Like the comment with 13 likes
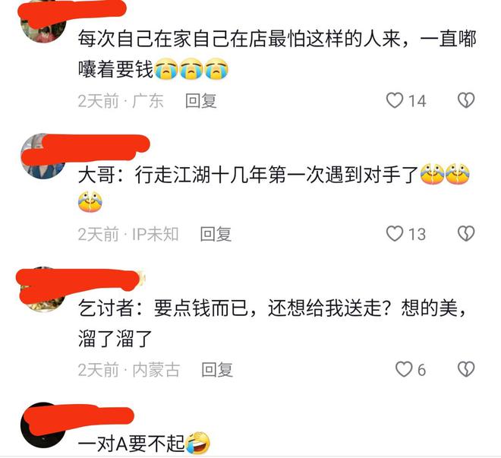Image resolution: width=501 pixels, height=458 pixels. pyautogui.click(x=395, y=234)
